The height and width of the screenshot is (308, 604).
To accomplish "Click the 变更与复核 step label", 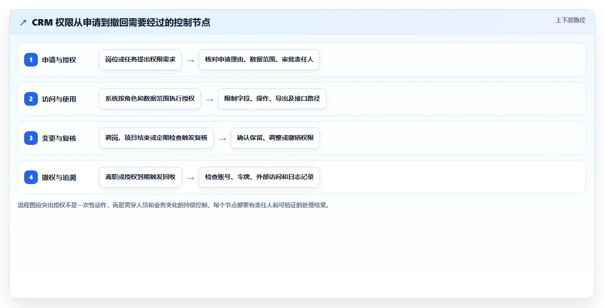I will coord(59,138).
